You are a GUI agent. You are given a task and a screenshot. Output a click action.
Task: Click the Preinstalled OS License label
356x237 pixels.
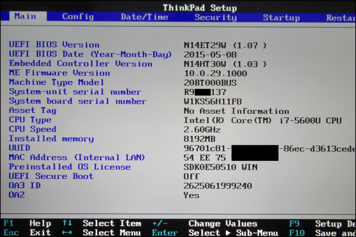tap(70, 167)
